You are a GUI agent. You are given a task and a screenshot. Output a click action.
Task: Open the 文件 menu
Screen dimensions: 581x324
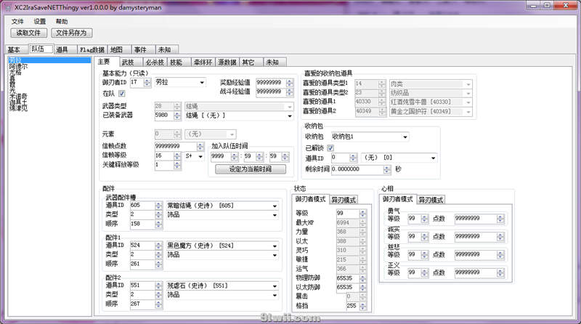click(17, 22)
